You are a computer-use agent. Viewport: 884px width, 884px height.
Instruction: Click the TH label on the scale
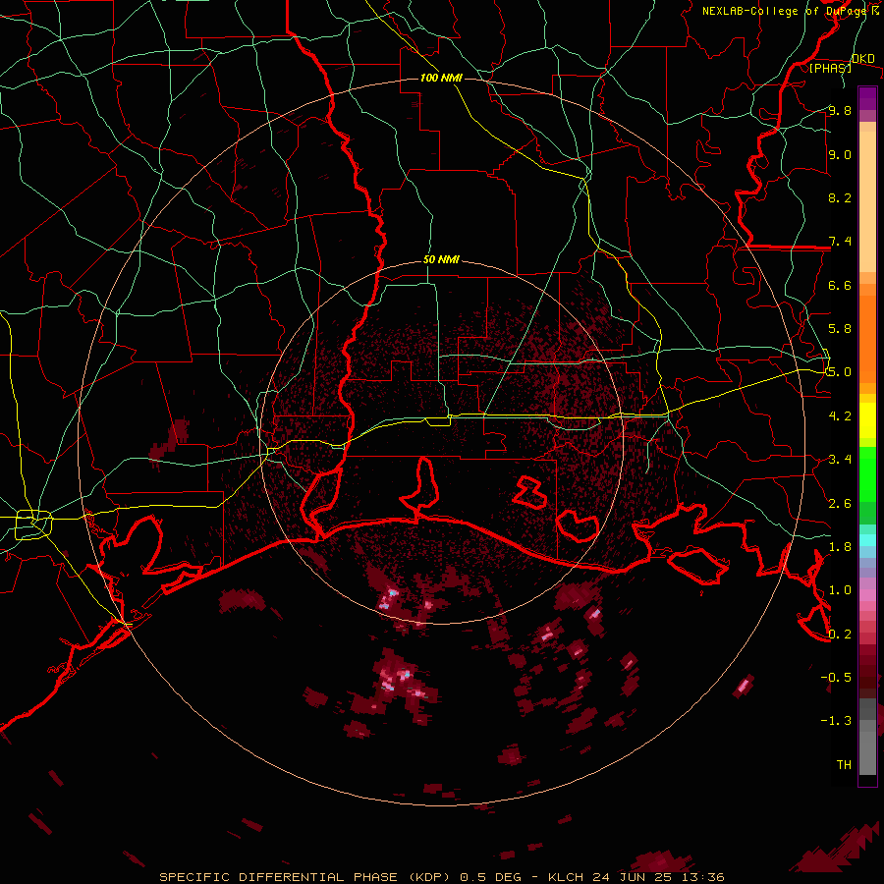(844, 764)
